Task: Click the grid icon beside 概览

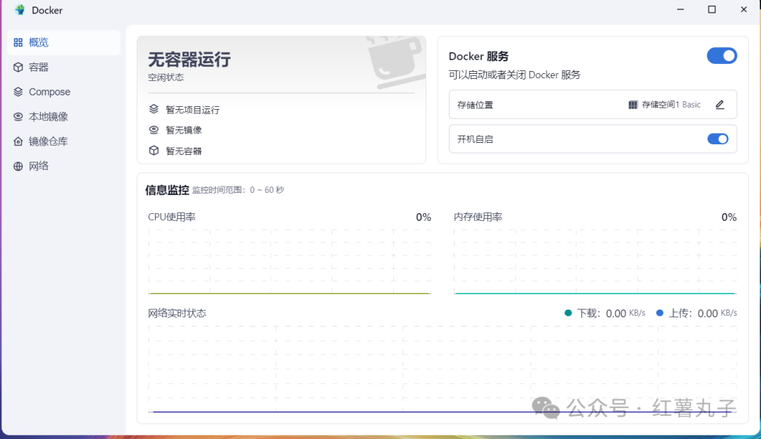Action: point(18,43)
